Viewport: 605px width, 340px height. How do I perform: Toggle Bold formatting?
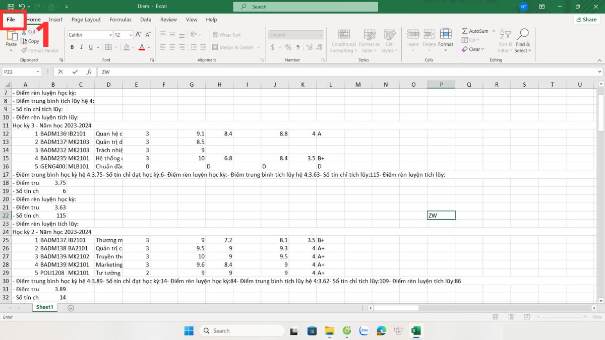[72, 47]
